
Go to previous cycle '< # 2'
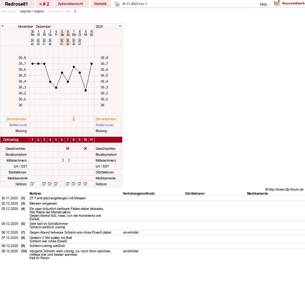point(44,4)
